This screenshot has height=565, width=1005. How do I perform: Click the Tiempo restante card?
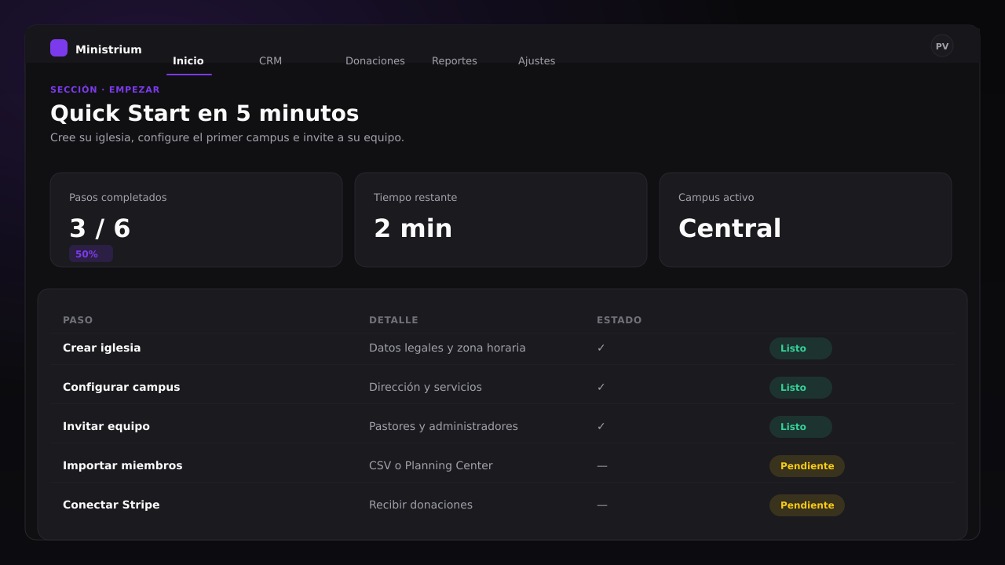[501, 220]
